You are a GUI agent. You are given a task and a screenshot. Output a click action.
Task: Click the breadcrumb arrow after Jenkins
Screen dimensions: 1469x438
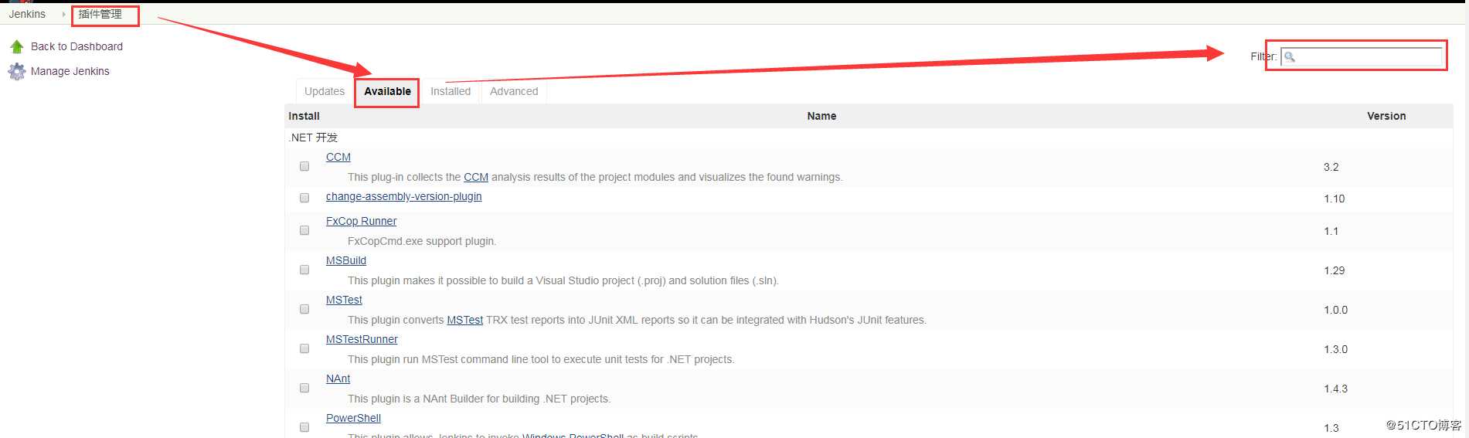coord(63,14)
